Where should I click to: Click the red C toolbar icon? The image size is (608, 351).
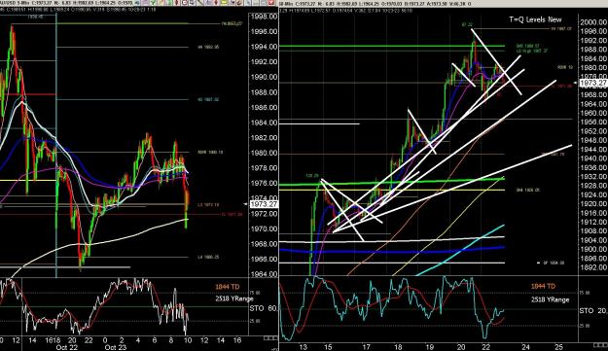coord(184,2)
